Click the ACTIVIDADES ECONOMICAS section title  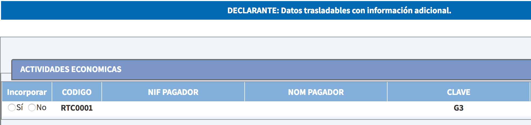71,69
